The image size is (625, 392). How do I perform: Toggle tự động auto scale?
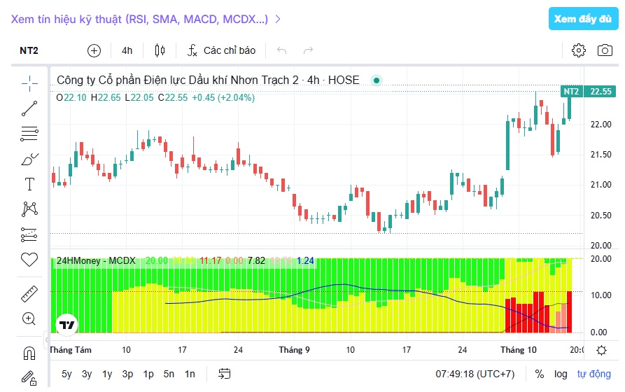[x=594, y=374]
